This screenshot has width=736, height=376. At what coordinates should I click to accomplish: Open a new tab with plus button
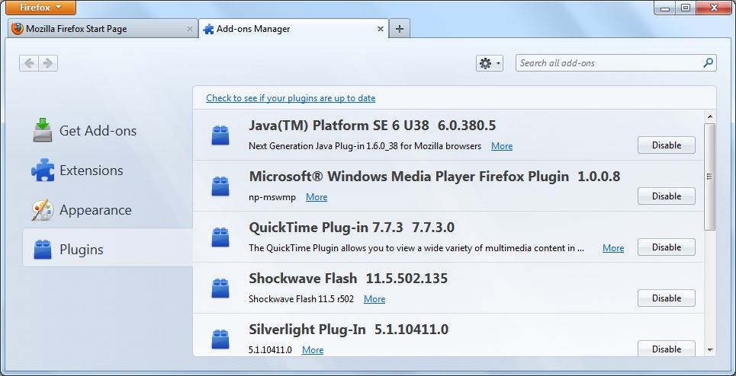399,29
